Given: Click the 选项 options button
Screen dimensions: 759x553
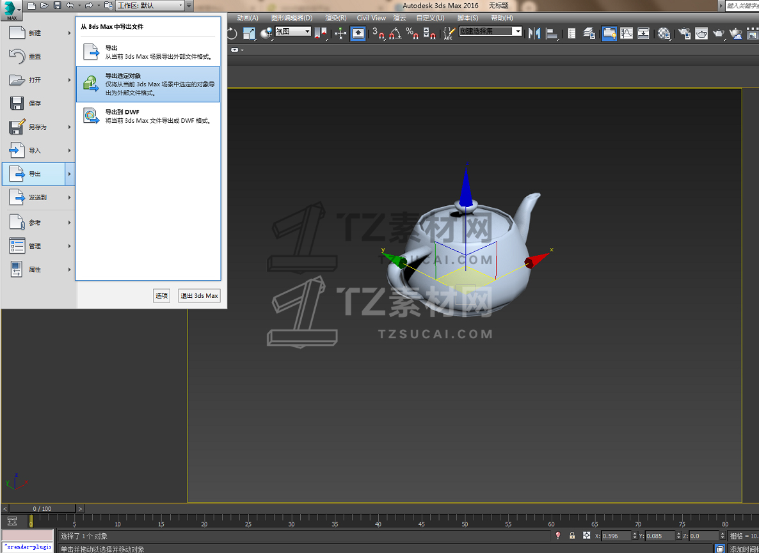Looking at the screenshot, I should (x=161, y=295).
